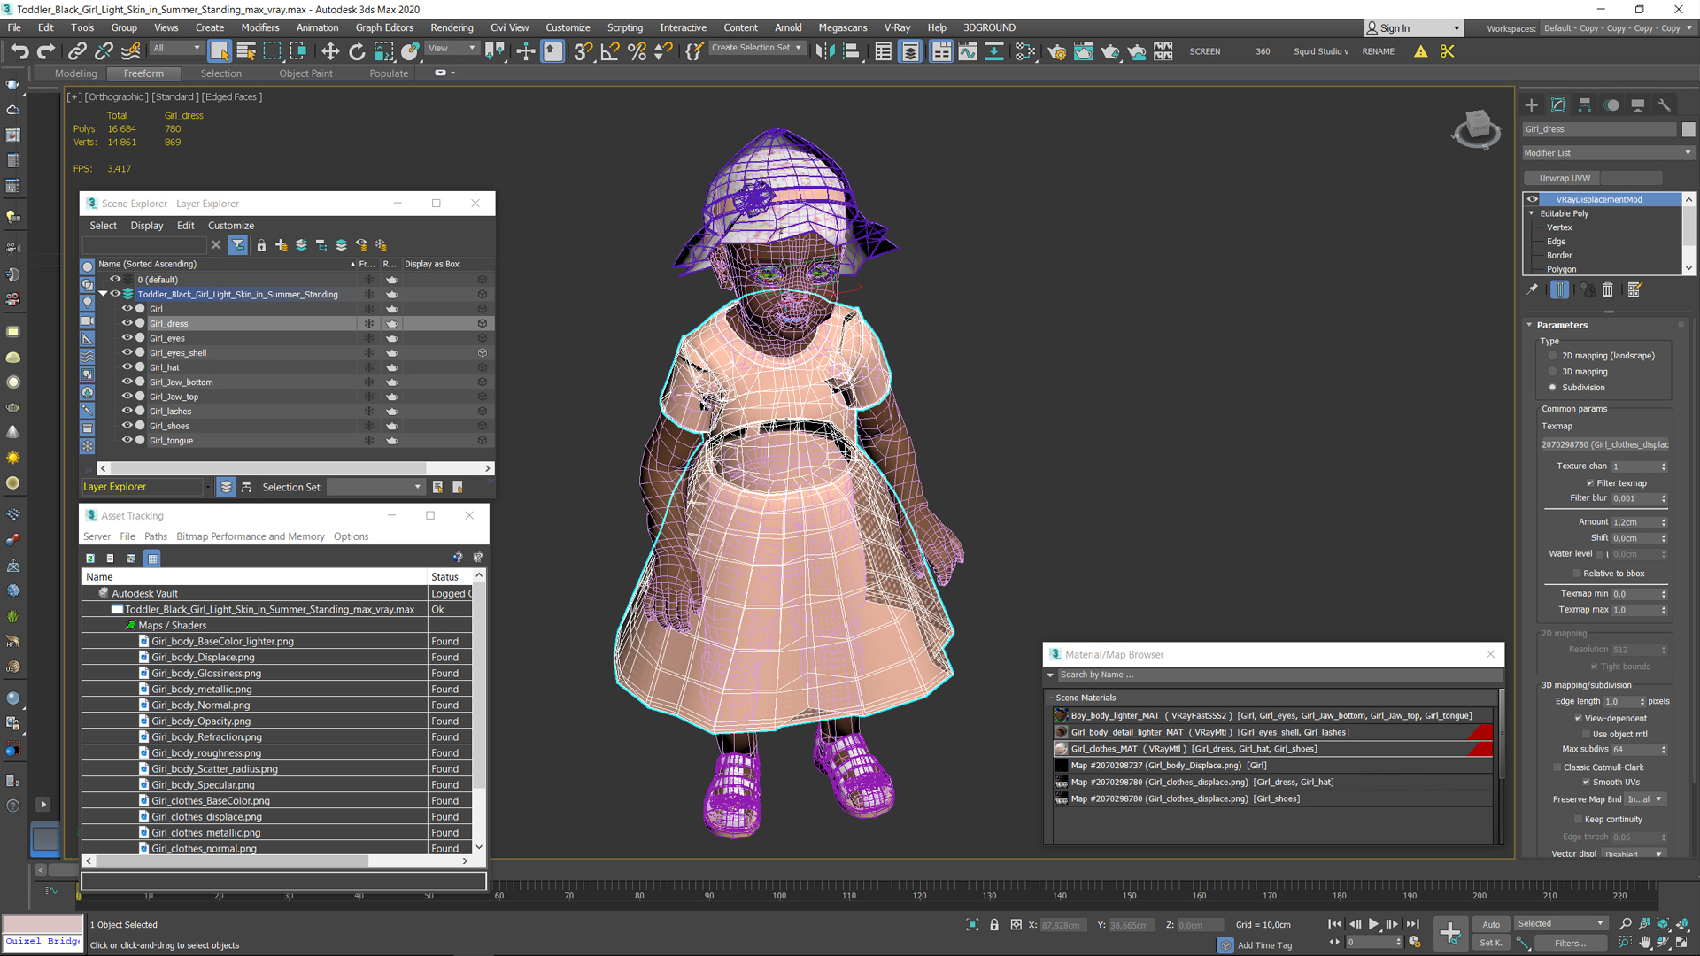
Task: Click the Mirror tool icon
Action: point(825,51)
